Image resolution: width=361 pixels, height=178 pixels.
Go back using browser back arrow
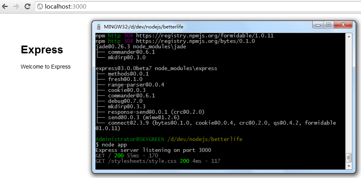[5, 7]
